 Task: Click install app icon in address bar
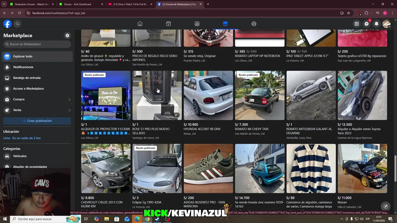[x=342, y=13]
